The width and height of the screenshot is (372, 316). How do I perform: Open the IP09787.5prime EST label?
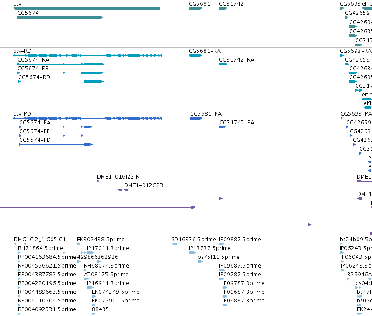(240, 275)
